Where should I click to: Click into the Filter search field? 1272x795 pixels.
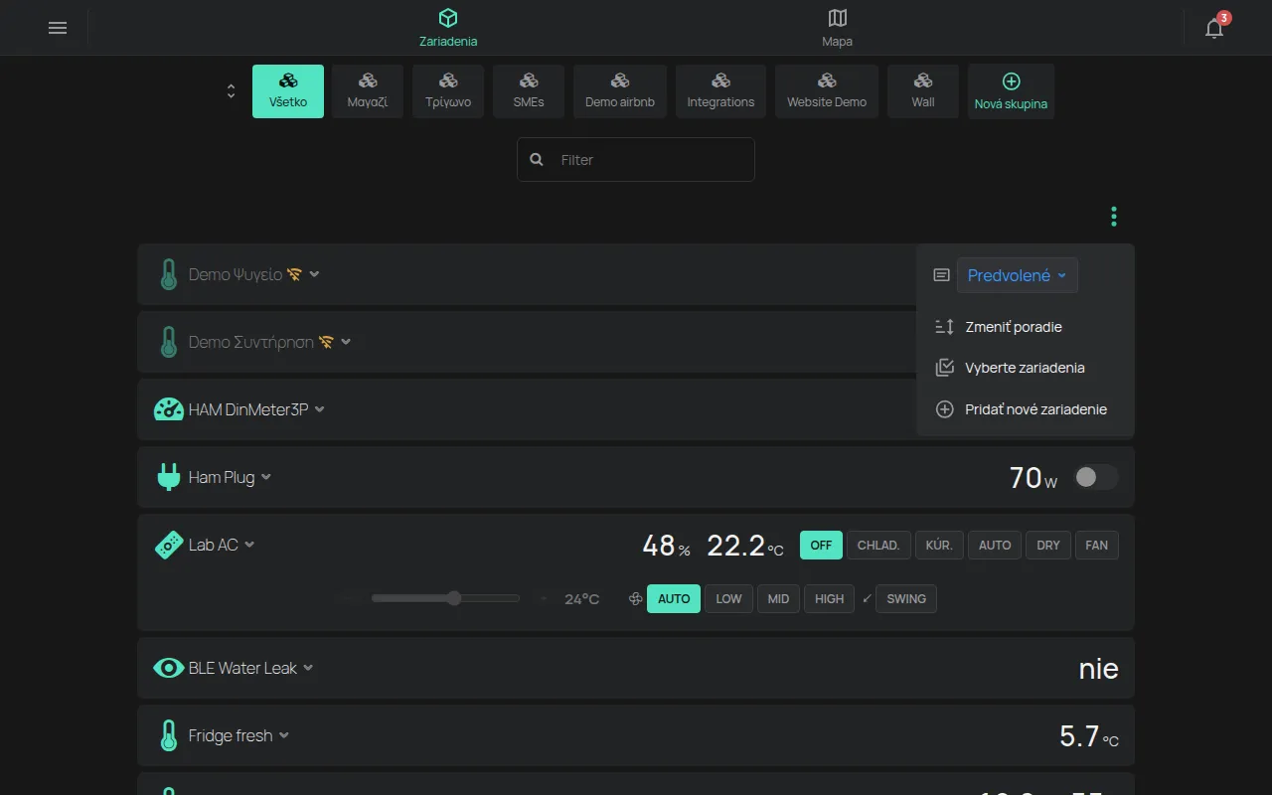(636, 159)
